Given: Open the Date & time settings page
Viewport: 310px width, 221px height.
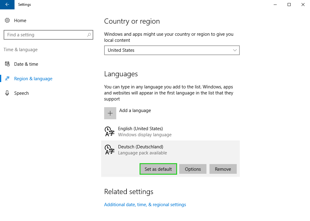Looking at the screenshot, I should [26, 64].
